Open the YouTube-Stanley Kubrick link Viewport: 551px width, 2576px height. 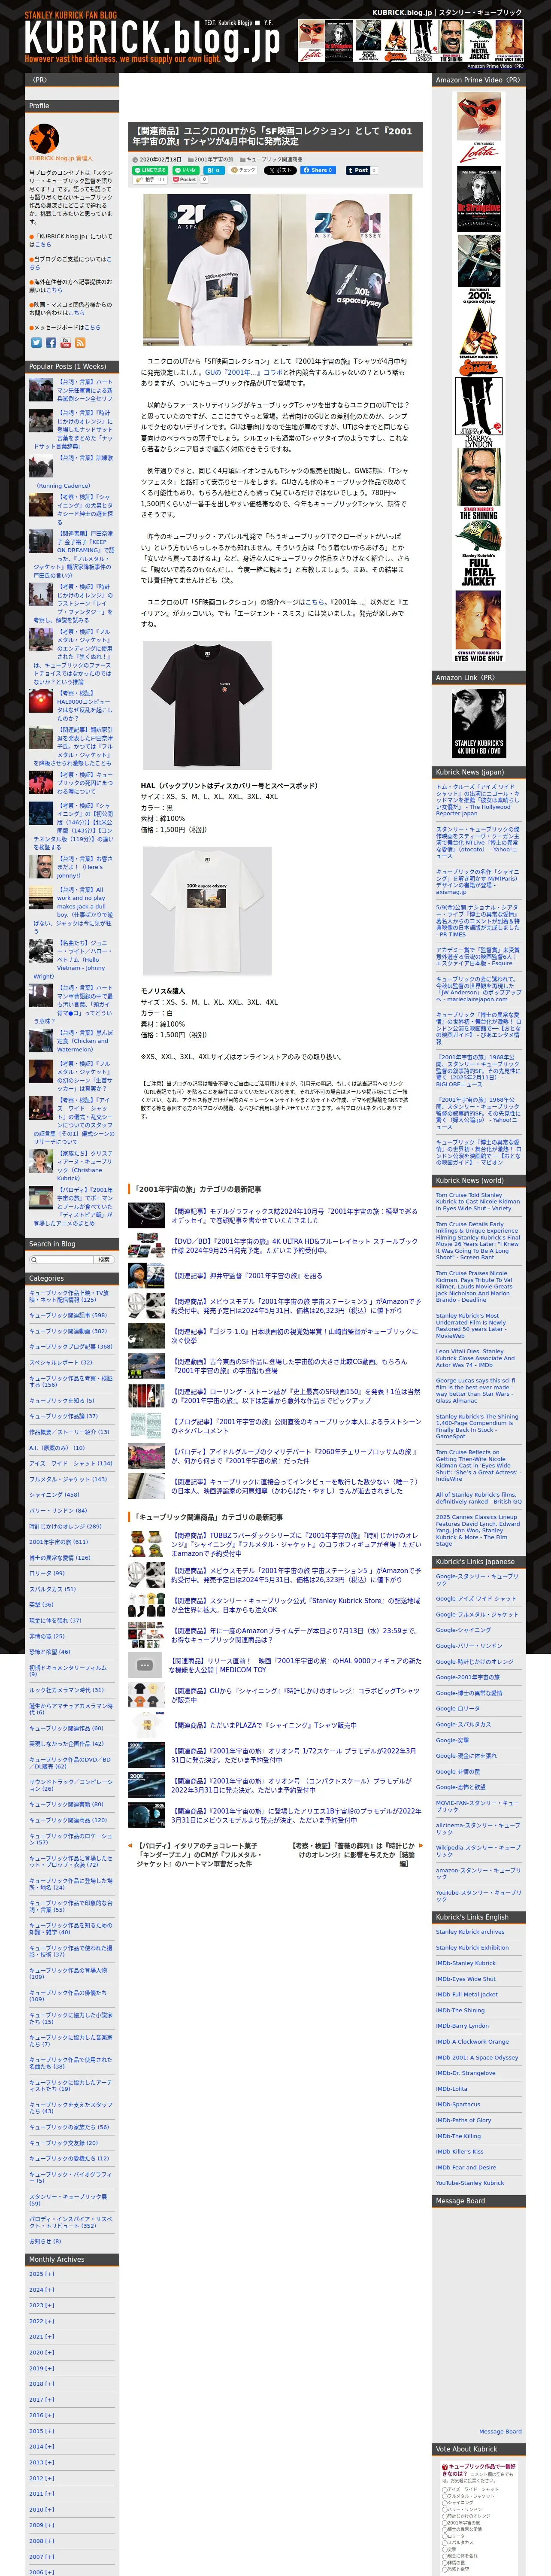tap(470, 2183)
